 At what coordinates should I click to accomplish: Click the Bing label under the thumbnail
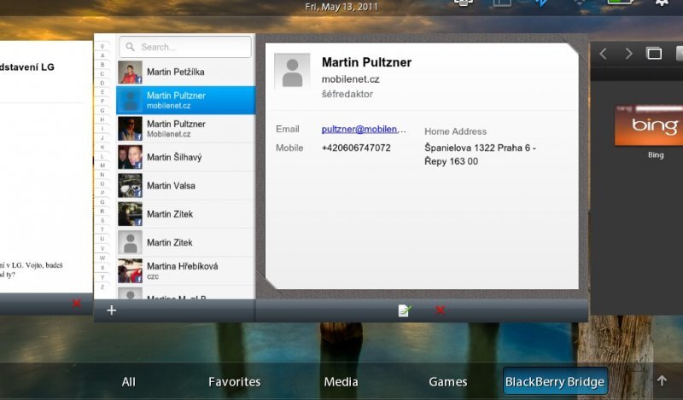(x=656, y=155)
